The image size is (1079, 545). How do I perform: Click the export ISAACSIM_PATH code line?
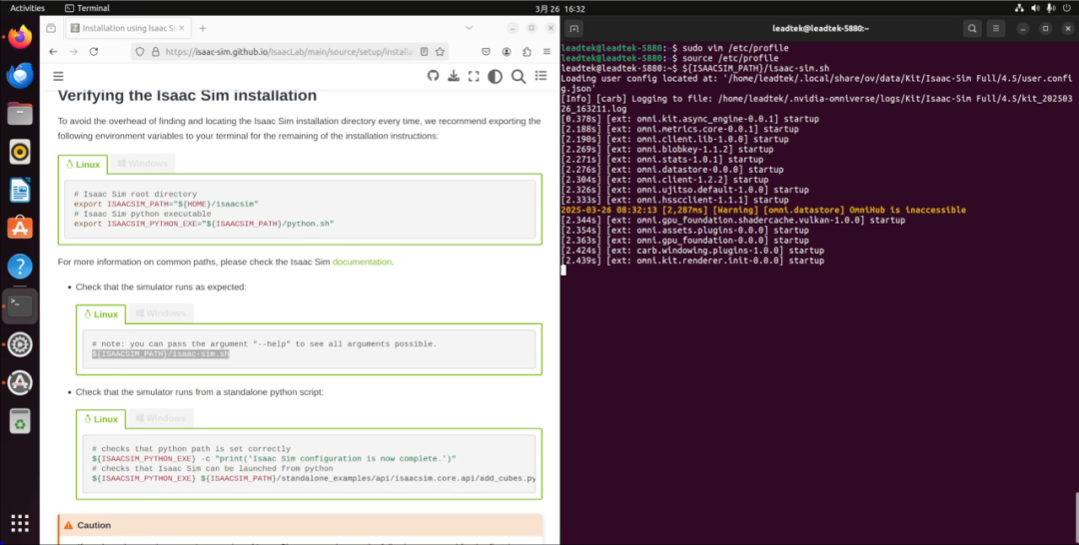[x=166, y=204]
